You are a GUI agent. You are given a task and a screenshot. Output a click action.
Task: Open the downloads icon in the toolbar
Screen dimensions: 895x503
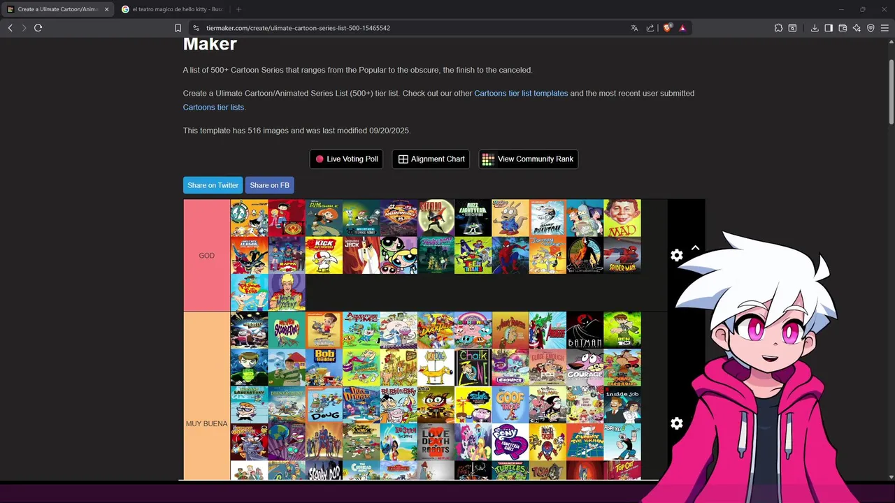815,28
